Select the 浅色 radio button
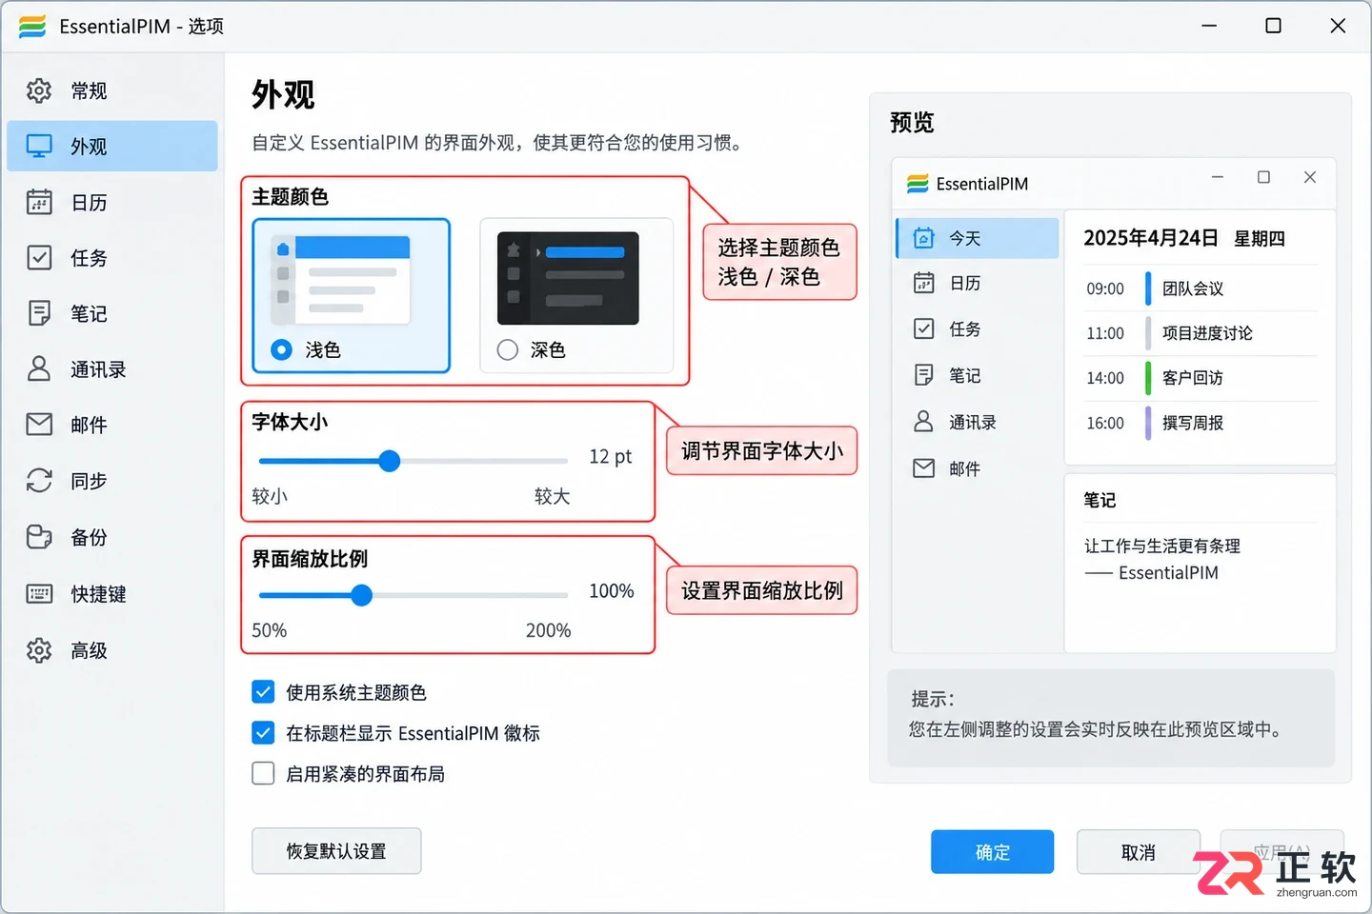 [281, 349]
